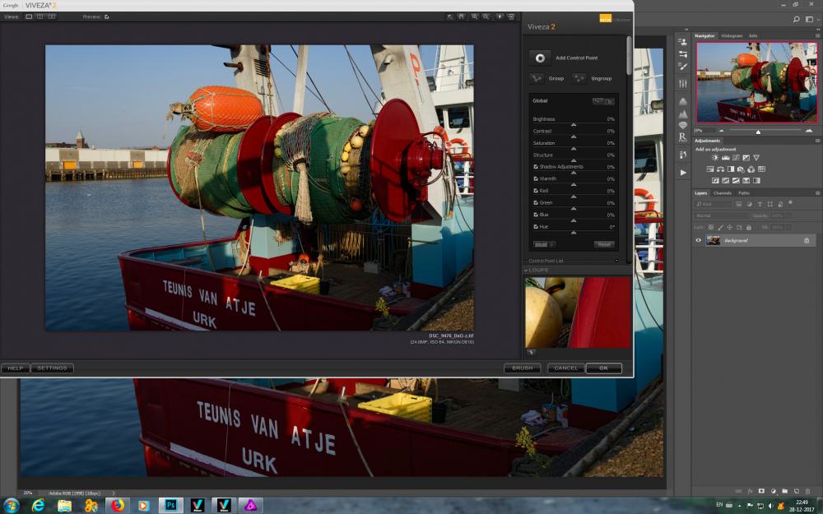This screenshot has height=514, width=823.
Task: Toggle the Red channel checkbox
Action: click(x=536, y=191)
